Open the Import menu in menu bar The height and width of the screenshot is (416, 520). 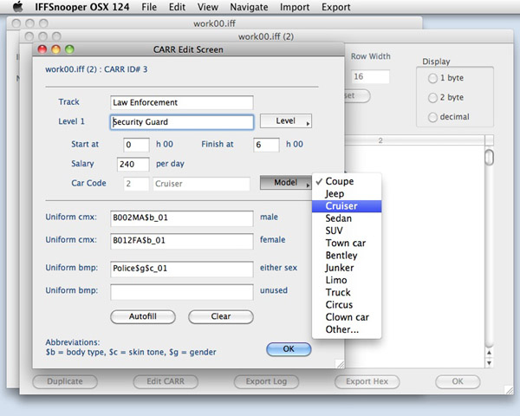point(295,7)
